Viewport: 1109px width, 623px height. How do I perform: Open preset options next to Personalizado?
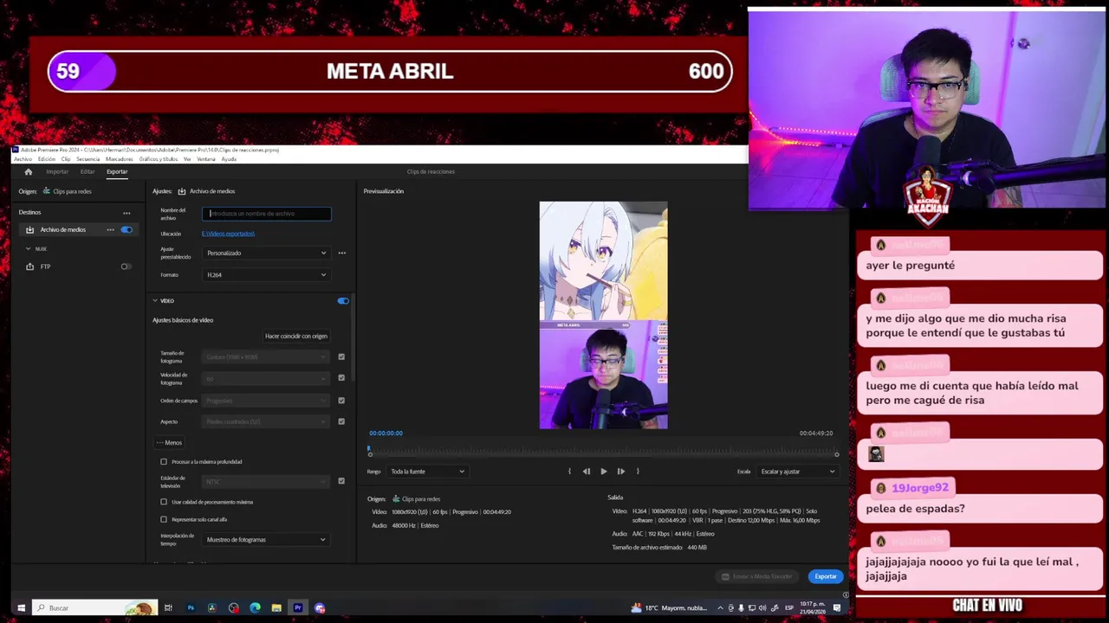pos(342,253)
